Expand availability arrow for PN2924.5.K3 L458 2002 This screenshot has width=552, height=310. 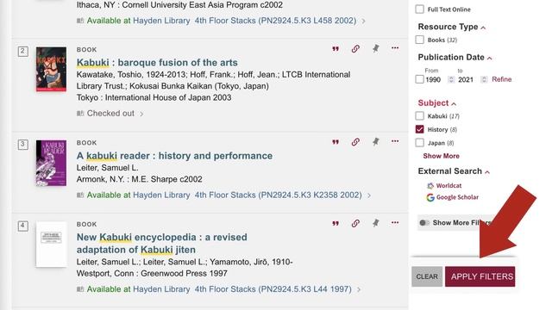pos(363,21)
